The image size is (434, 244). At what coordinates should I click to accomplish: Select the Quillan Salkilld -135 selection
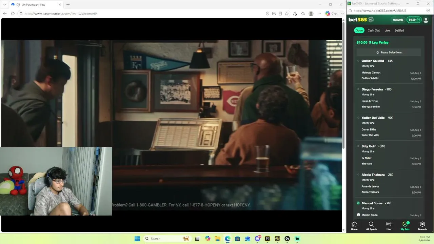coord(377,61)
